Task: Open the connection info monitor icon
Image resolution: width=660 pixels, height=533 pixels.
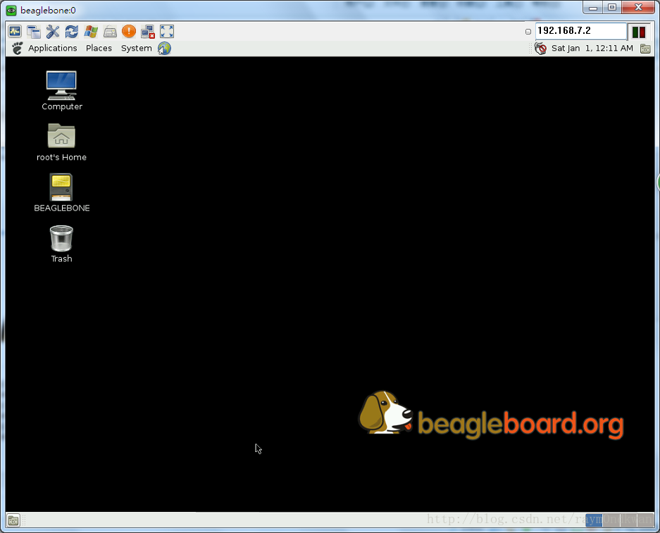Action: coord(15,31)
